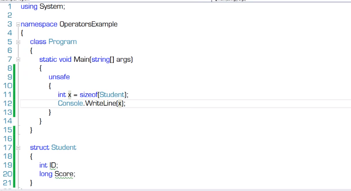Click line number 12 in the gutter
Screen dimensions: 351x191
(x=8, y=103)
